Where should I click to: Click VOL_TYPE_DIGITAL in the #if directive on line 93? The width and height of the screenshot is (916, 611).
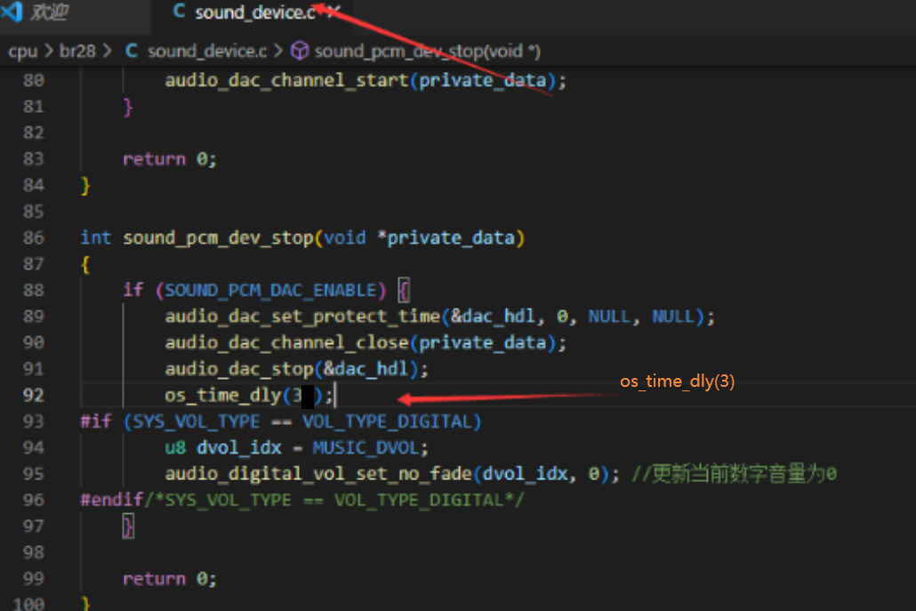(387, 422)
